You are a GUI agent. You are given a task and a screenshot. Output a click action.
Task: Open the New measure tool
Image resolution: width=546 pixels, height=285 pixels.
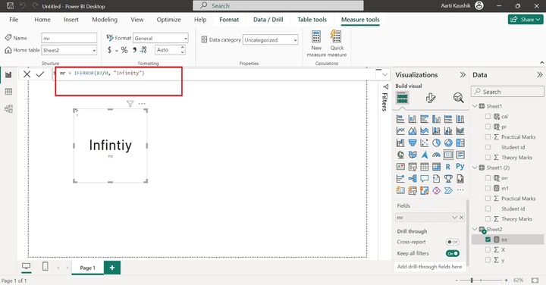click(x=316, y=43)
